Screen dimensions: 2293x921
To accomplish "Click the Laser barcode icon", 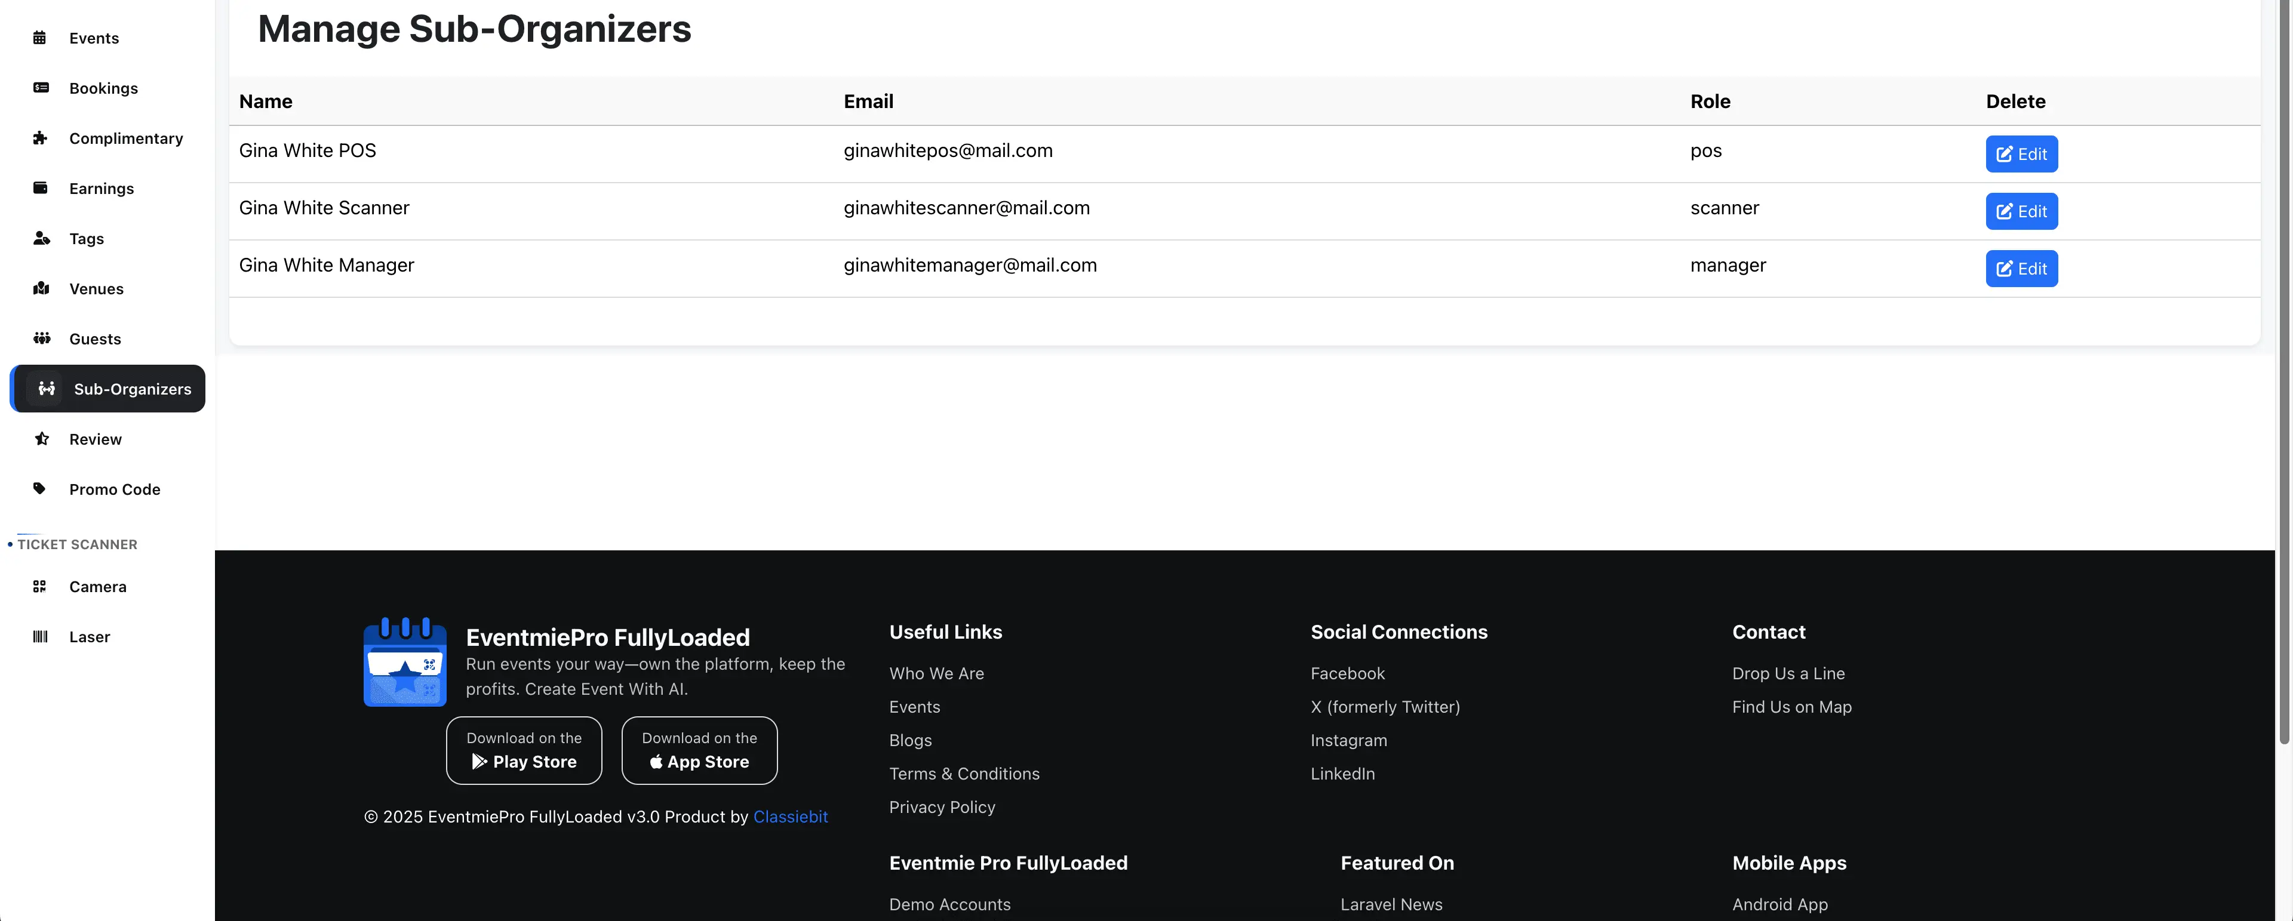I will coord(40,636).
